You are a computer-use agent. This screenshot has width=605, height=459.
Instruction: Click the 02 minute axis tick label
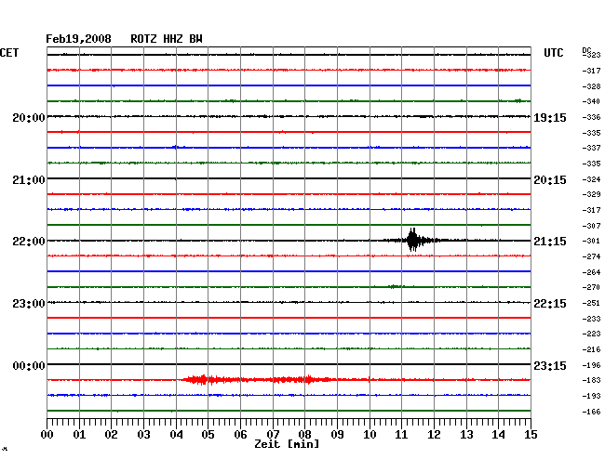tap(111, 435)
